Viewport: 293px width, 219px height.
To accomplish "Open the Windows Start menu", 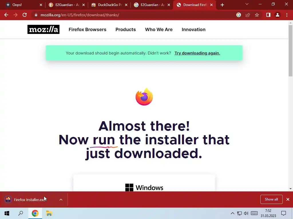I will coord(7,213).
